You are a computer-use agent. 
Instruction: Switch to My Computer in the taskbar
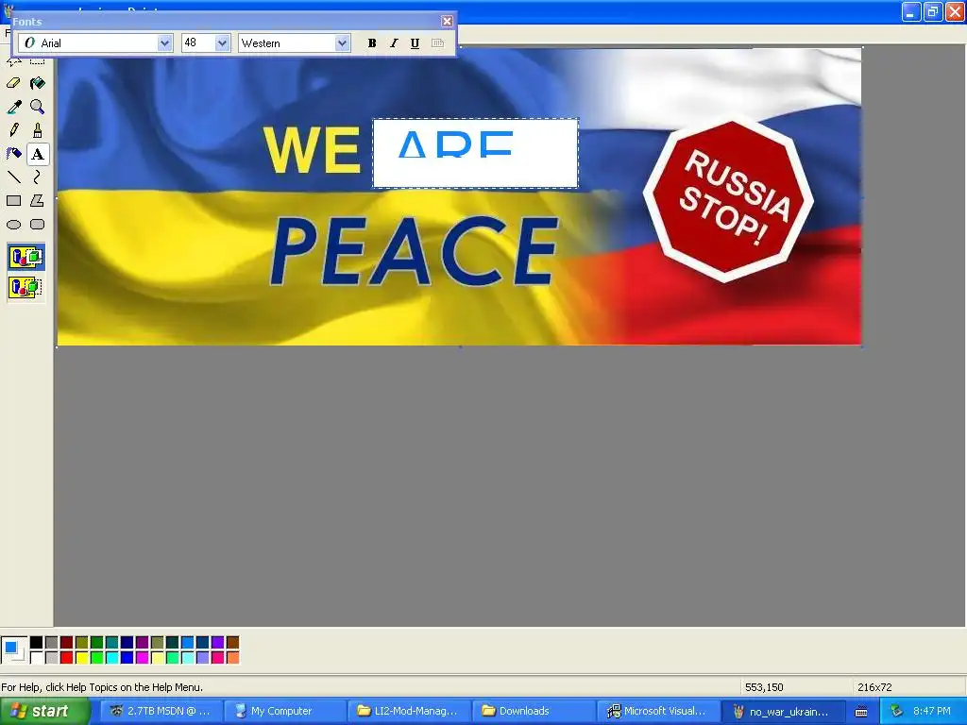click(284, 711)
